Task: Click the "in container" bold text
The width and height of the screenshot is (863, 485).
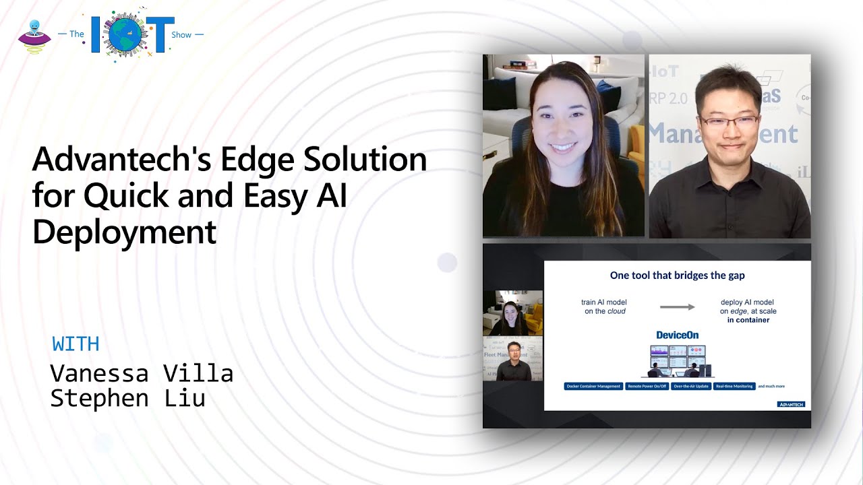Action: [x=748, y=320]
